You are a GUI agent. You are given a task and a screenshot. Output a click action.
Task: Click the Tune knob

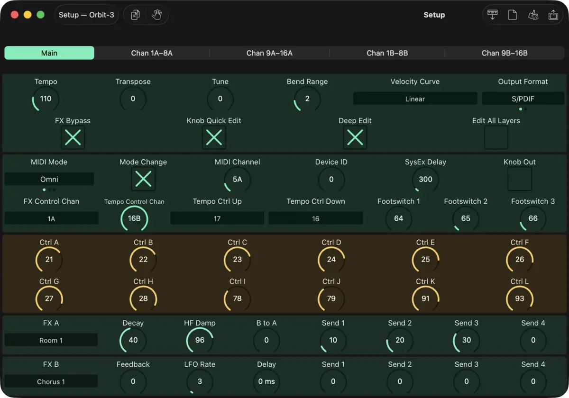click(220, 99)
